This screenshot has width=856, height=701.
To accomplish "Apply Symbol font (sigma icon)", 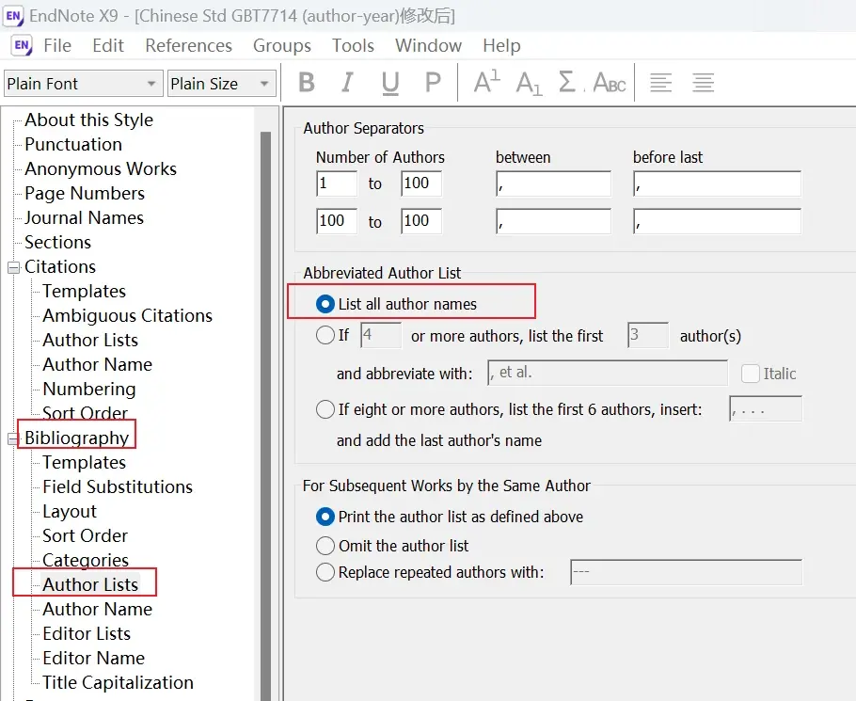I will click(567, 83).
